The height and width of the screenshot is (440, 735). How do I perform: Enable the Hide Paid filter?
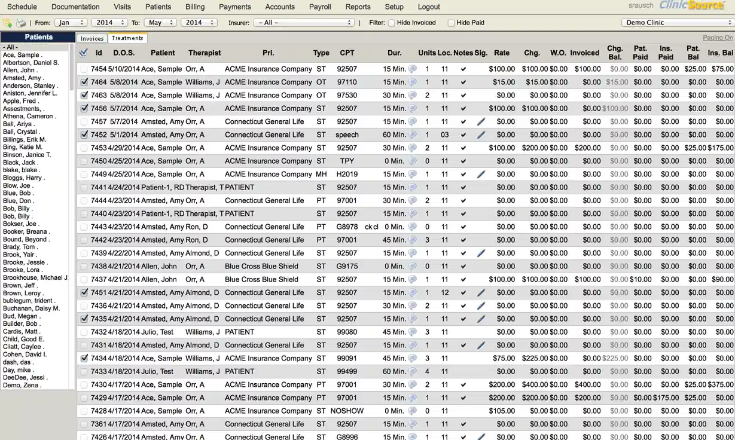[x=450, y=23]
